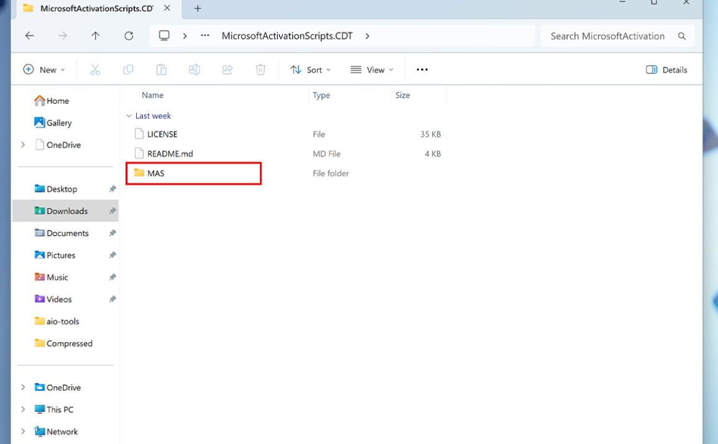Collapse the Last week group
718x444 pixels.
click(129, 116)
